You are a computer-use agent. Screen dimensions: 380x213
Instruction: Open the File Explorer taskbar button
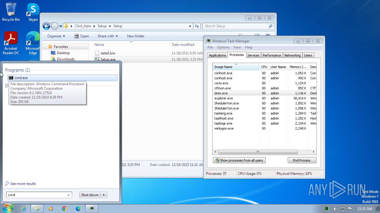(37, 209)
